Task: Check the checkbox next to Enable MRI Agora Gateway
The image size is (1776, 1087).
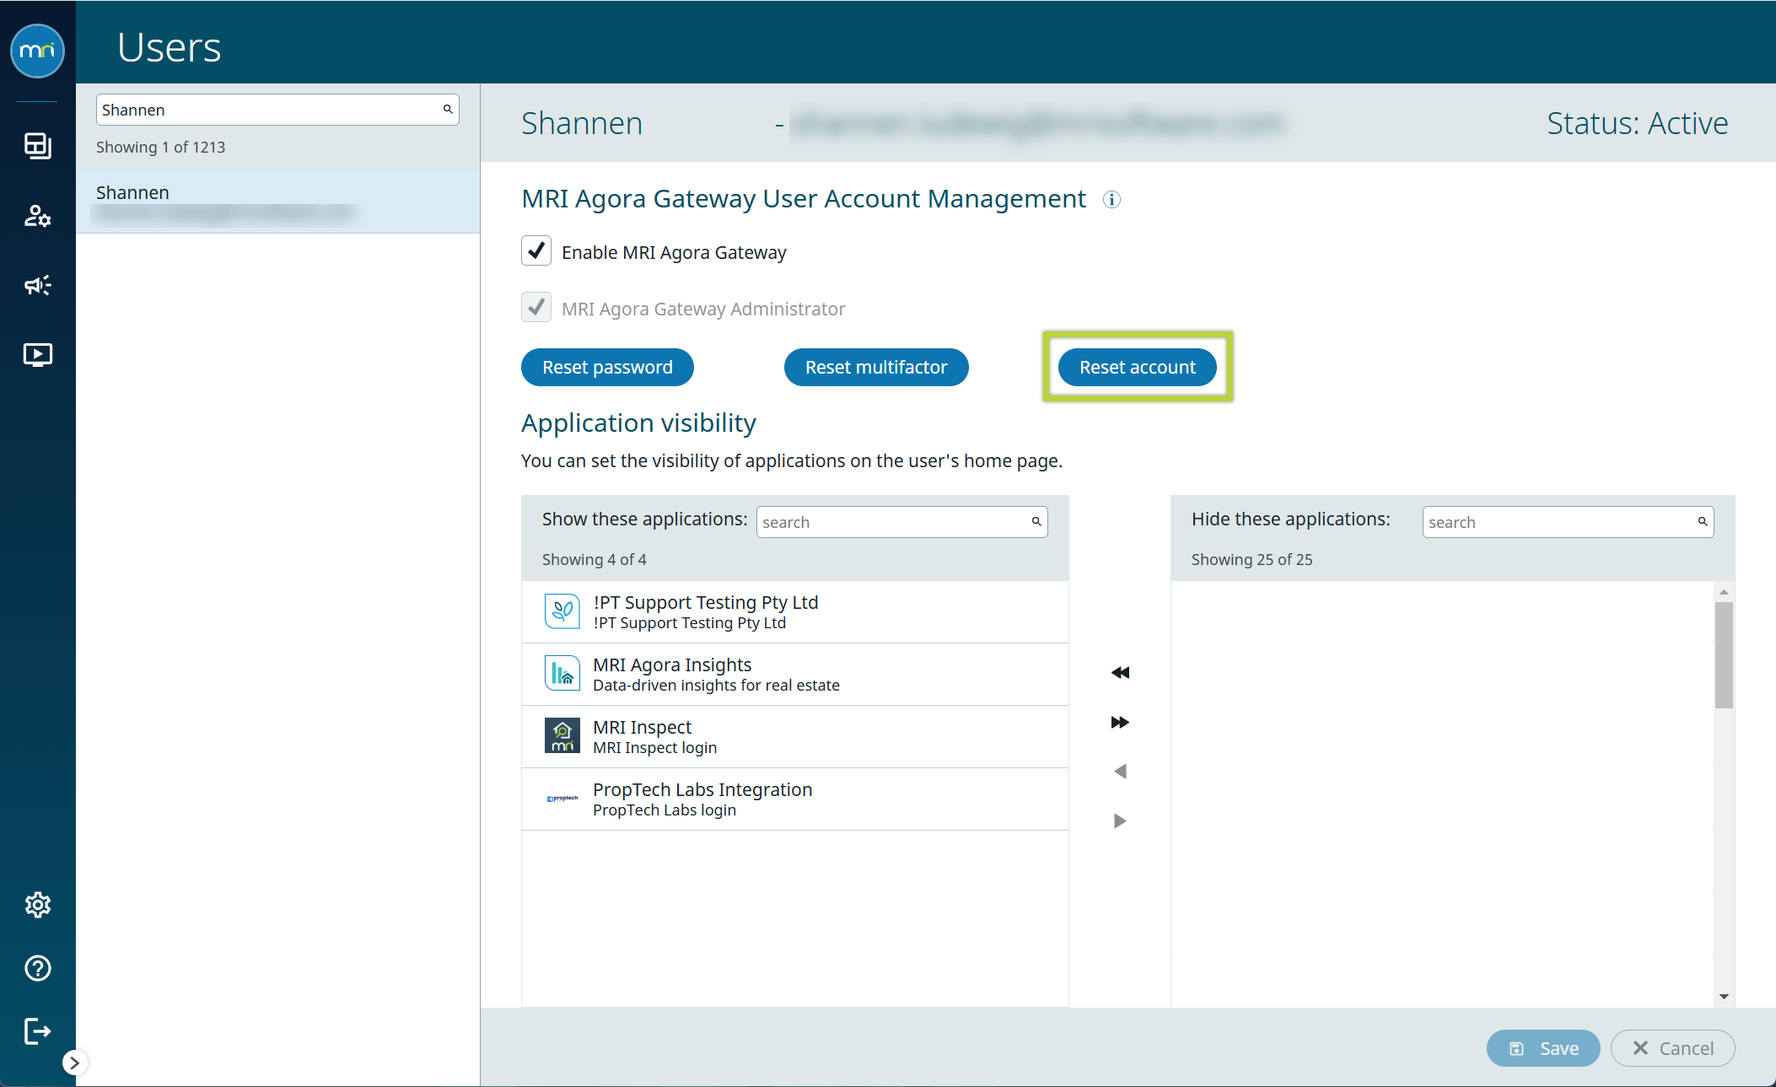Action: [x=535, y=250]
